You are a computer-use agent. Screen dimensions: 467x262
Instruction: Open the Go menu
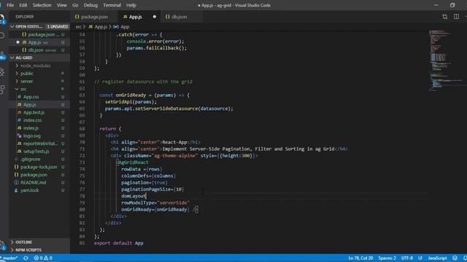pos(75,5)
